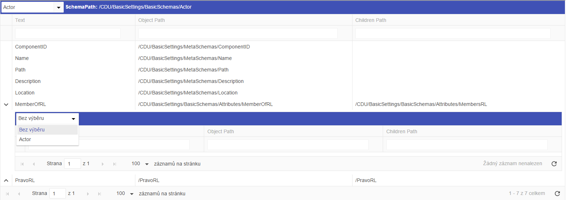Go to next page in bottom outer pager

tap(87, 194)
